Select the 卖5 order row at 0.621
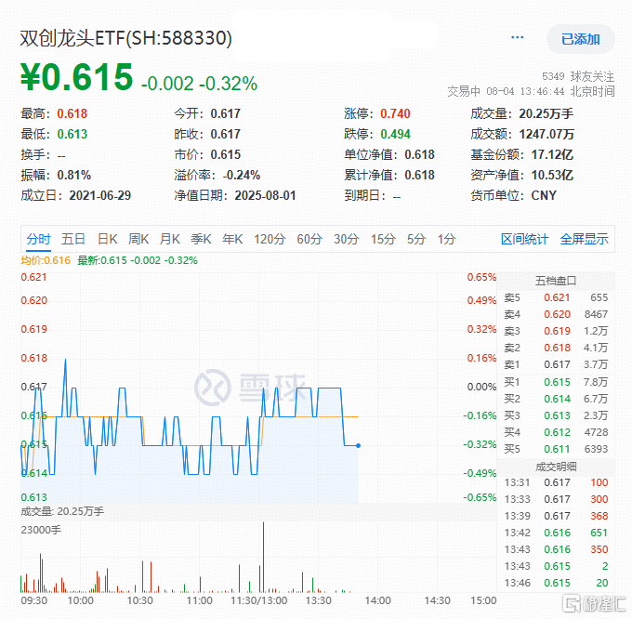This screenshot has width=632, height=619. click(x=556, y=297)
